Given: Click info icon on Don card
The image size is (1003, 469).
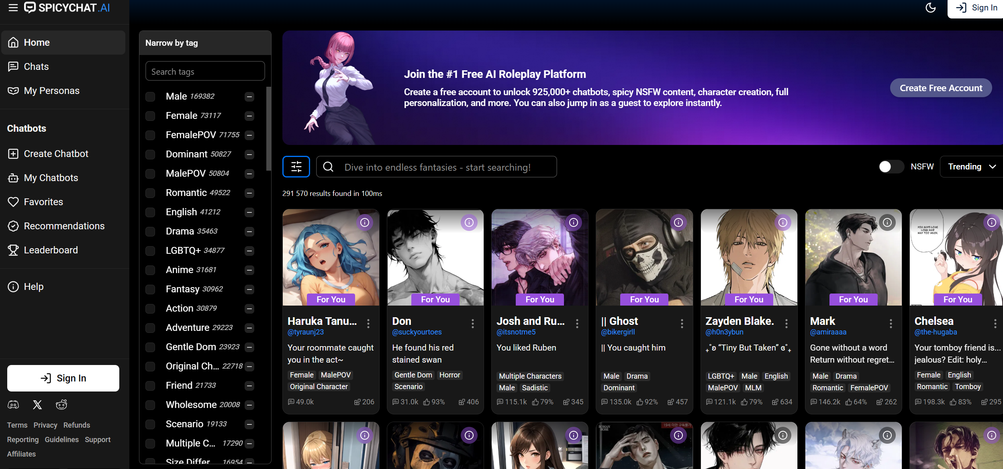Looking at the screenshot, I should (x=469, y=222).
